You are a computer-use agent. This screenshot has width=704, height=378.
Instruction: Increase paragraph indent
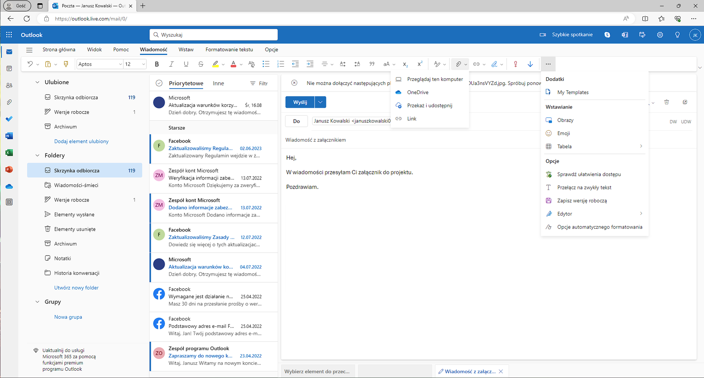coord(310,64)
